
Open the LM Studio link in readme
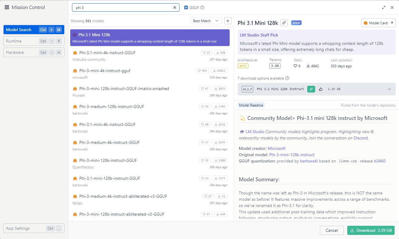(x=255, y=132)
